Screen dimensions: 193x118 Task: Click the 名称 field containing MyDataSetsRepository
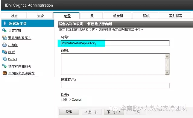(x=115, y=43)
